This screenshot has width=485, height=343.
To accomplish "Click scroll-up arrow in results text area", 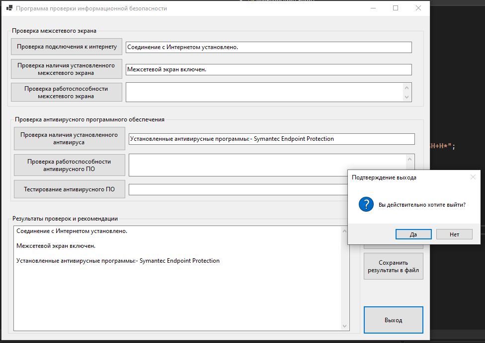I will (344, 231).
